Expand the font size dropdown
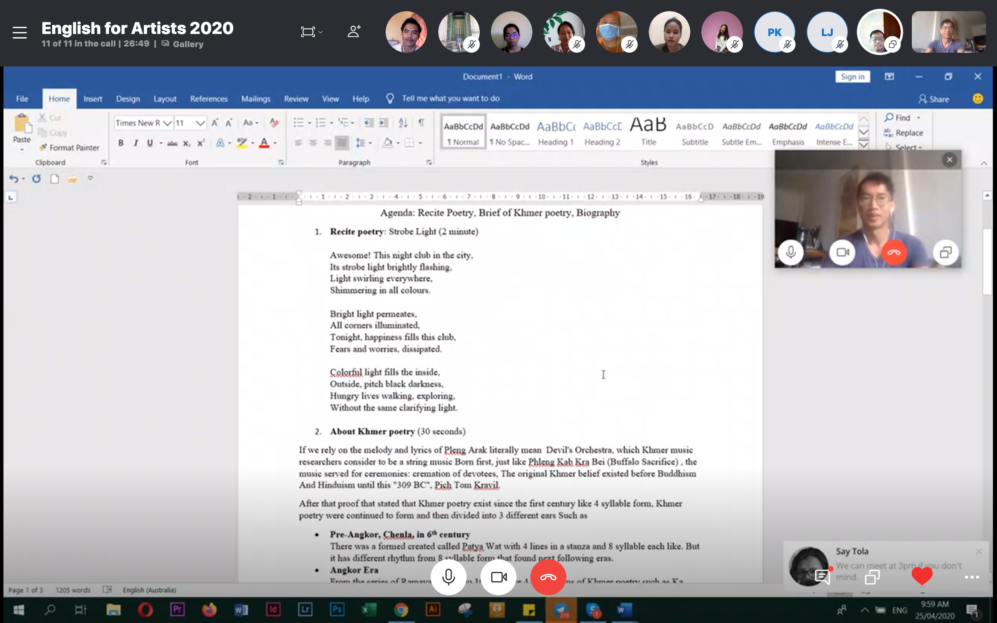The height and width of the screenshot is (623, 997). point(200,123)
